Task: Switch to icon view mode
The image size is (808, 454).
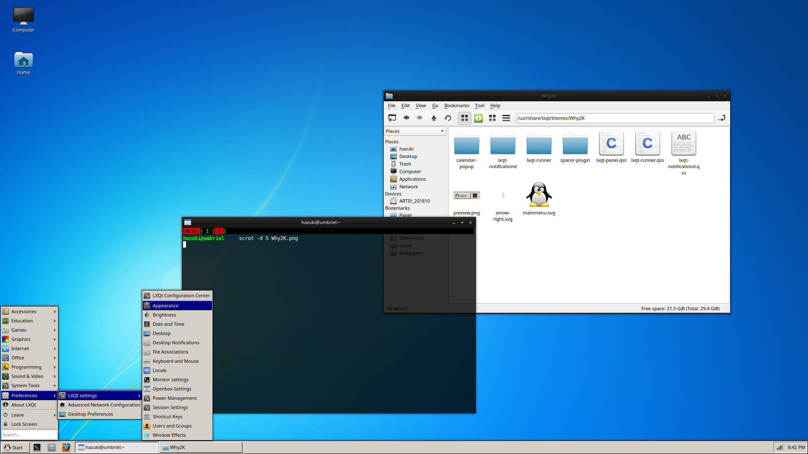Action: (465, 118)
